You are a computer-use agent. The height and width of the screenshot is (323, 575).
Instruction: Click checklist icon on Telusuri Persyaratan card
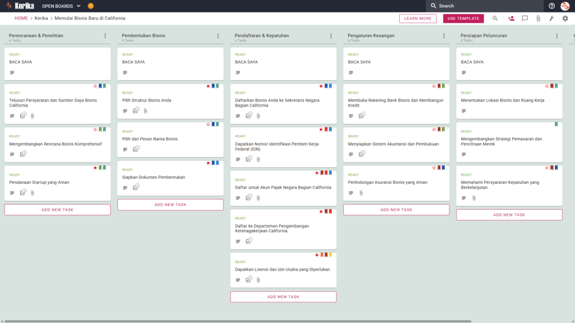tap(23, 116)
